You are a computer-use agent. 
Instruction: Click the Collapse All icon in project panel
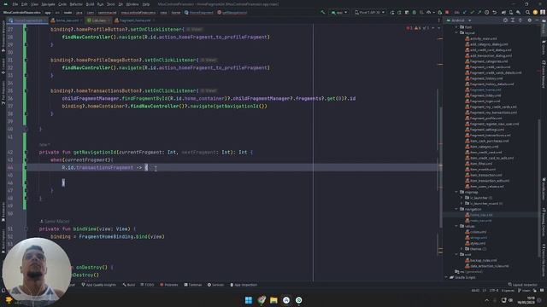pyautogui.click(x=521, y=20)
